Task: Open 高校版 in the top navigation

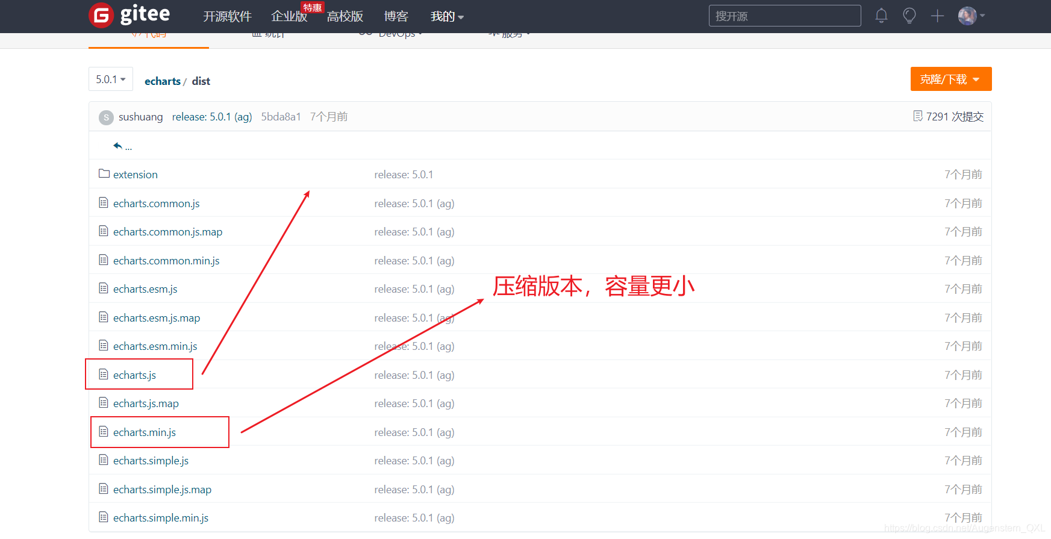Action: click(x=345, y=16)
